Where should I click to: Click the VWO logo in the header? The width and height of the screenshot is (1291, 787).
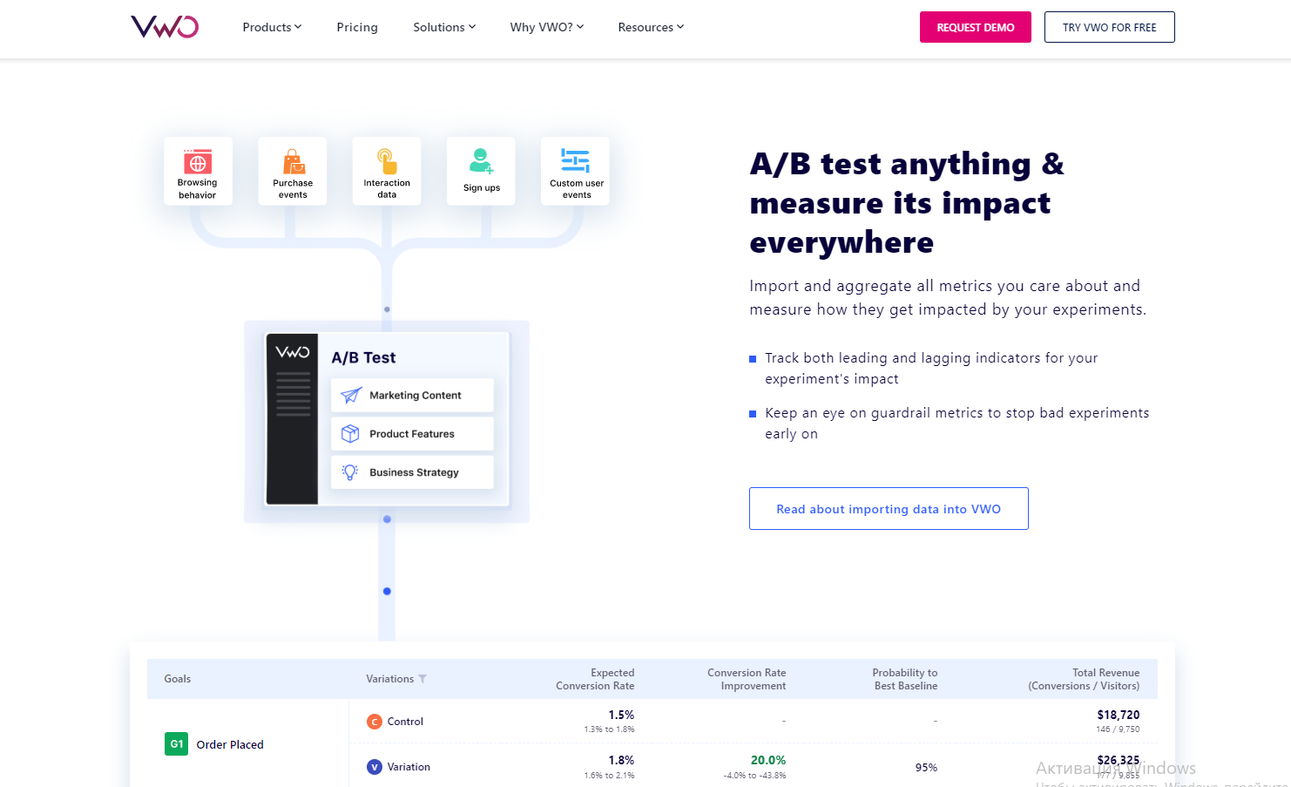pyautogui.click(x=165, y=27)
